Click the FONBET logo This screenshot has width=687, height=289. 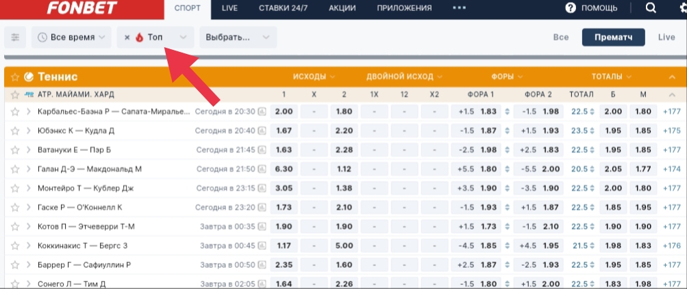pos(82,8)
